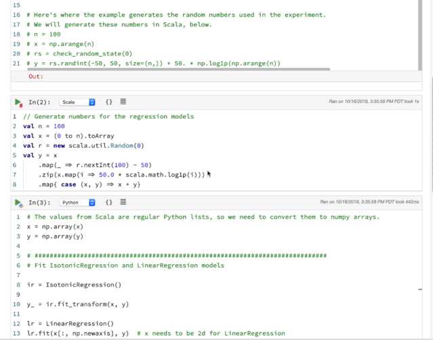Open the lines menu icon in In(2) header
The height and width of the screenshot is (340, 433).
click(123, 102)
